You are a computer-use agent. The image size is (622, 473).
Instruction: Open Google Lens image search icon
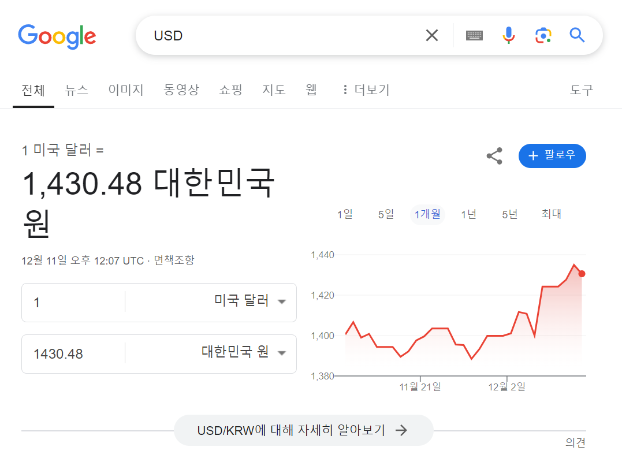pyautogui.click(x=543, y=35)
